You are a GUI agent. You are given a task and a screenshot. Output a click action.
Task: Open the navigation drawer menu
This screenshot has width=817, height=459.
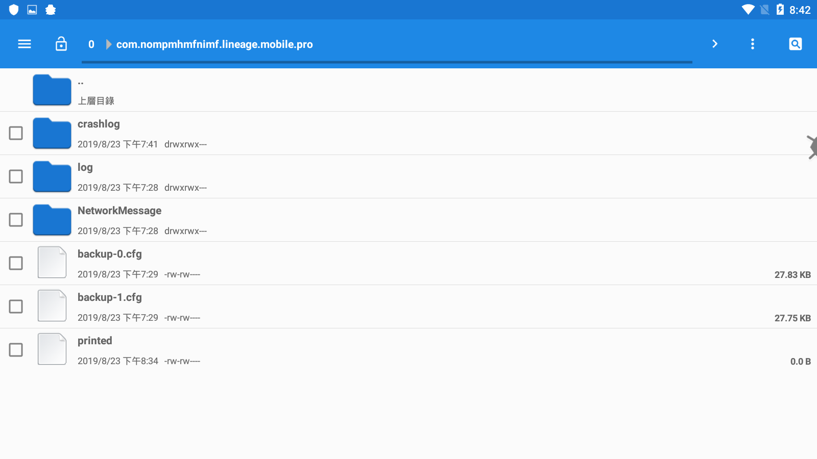pos(24,44)
